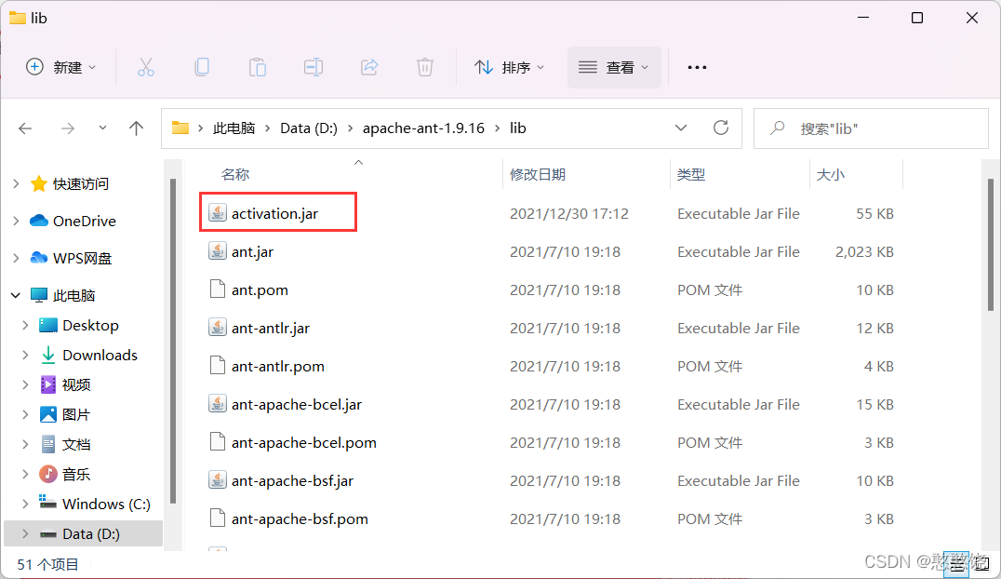Viewport: 1001px width, 579px height.
Task: Click the ant-apache-bsf.pom file icon
Action: pos(218,518)
